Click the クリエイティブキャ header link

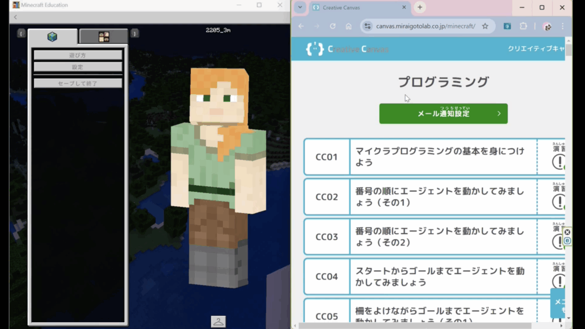[536, 49]
